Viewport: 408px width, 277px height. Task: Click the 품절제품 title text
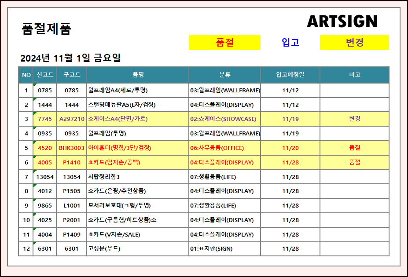[x=46, y=29]
